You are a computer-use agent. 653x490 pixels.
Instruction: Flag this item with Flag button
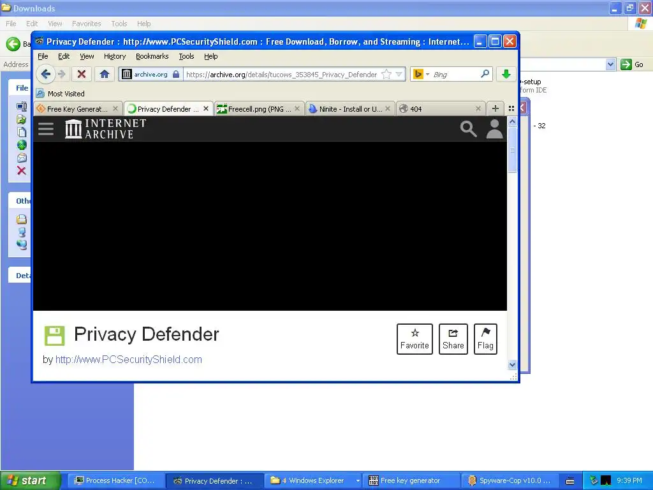tap(485, 339)
